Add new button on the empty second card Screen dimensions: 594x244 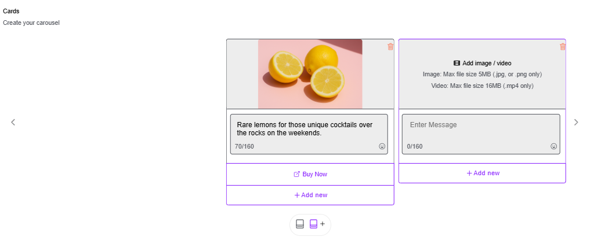482,173
